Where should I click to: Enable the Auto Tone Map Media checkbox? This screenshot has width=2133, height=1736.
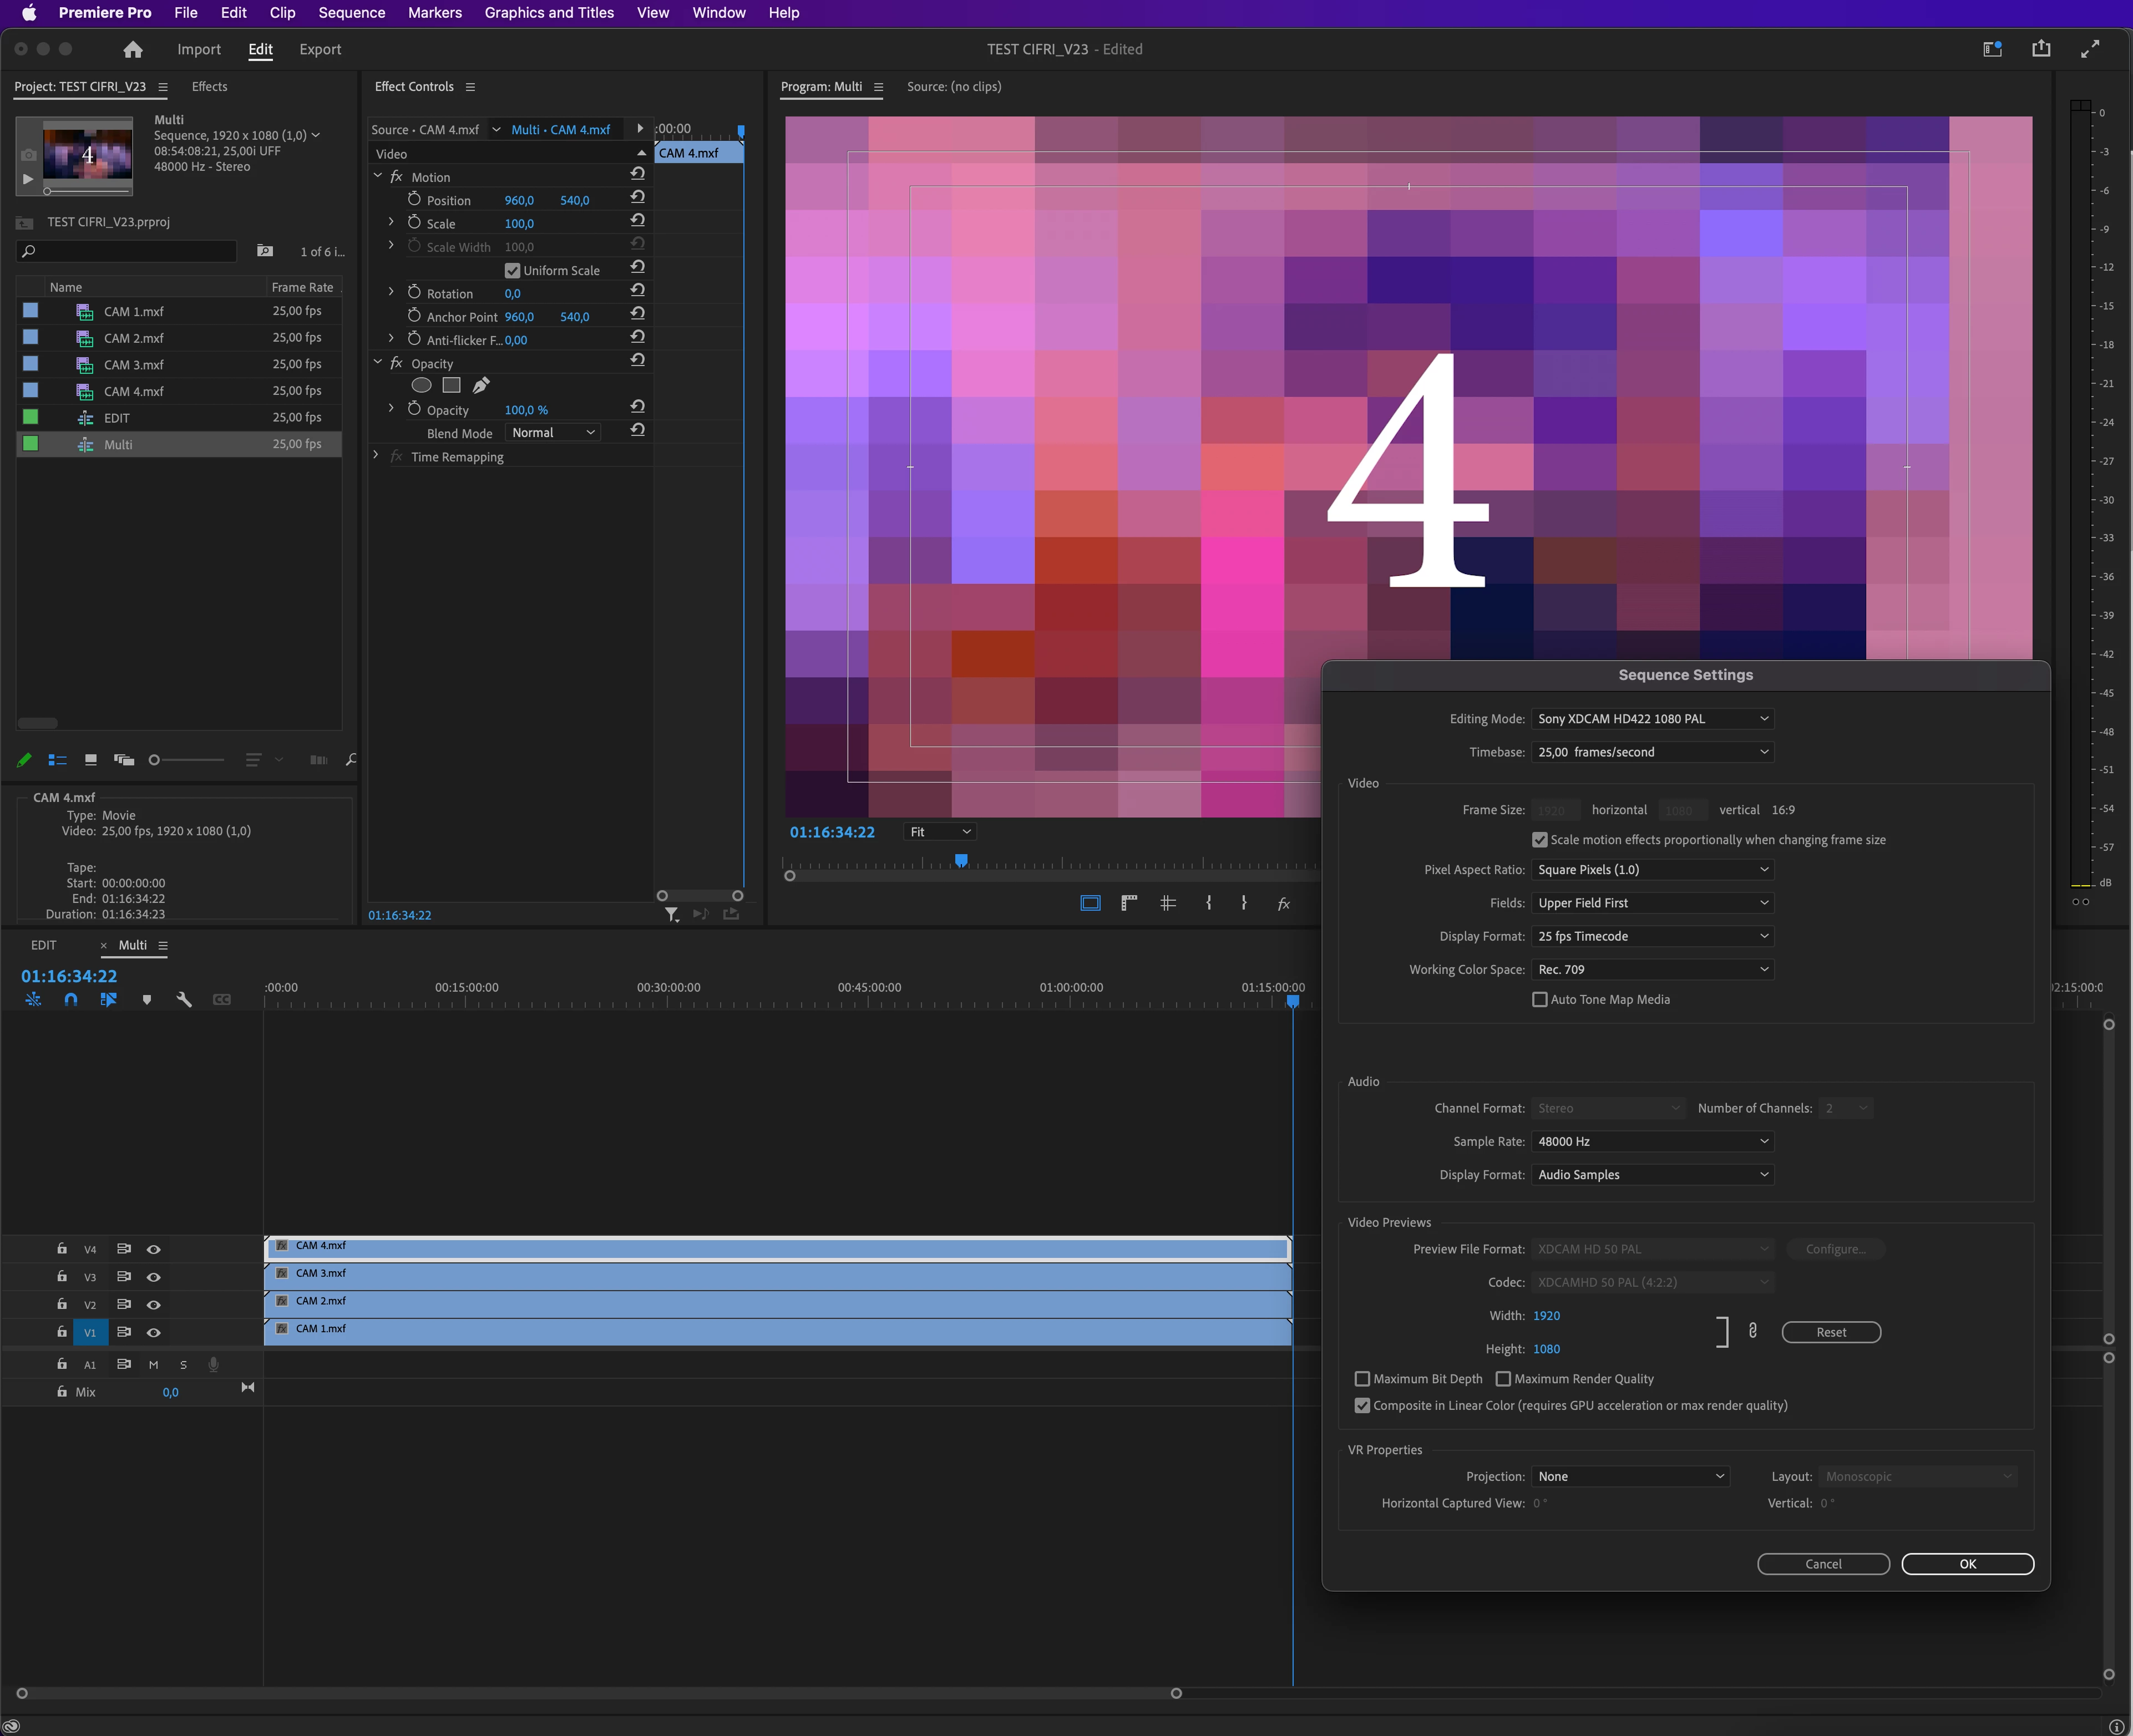click(x=1540, y=1000)
